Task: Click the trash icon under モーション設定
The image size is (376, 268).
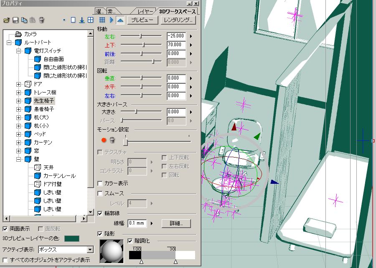Action: tap(112, 140)
